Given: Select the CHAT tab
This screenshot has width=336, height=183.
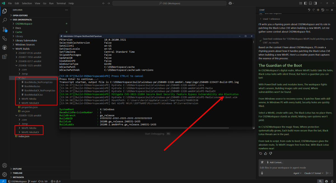Looking at the screenshot, I should [x=262, y=10].
